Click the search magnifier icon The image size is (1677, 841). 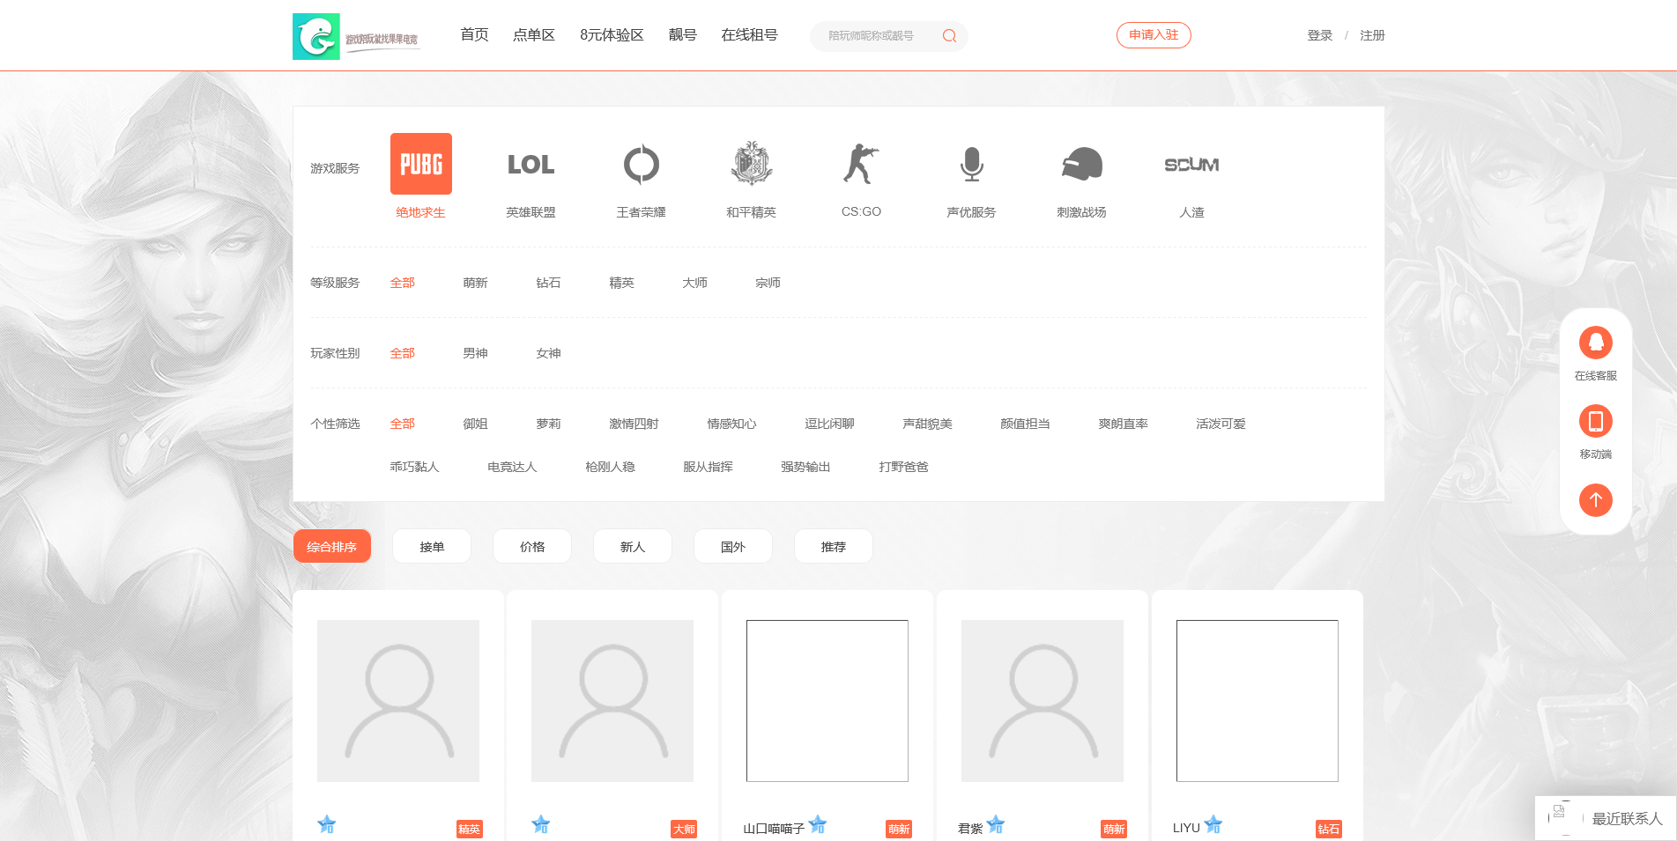[949, 36]
